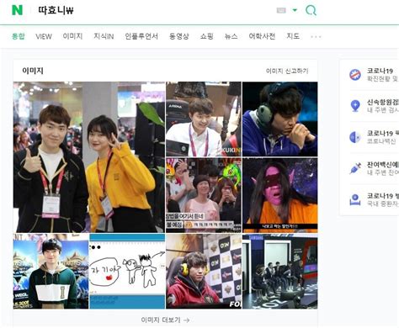Go to the 쇼핑 tab
Screen dimensions: 399x328
click(x=207, y=36)
